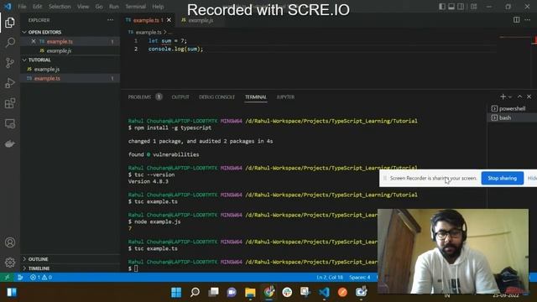Toggle primary side bar layout icon
This screenshot has width=537, height=302.
click(x=442, y=7)
